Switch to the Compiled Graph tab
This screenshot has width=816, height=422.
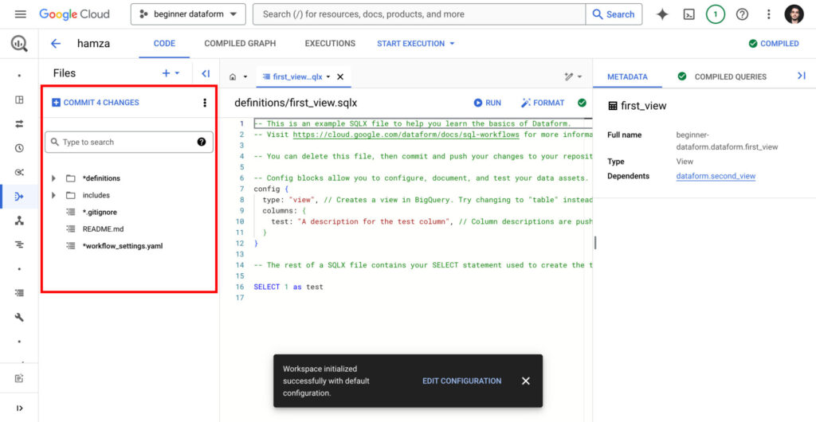(x=240, y=44)
